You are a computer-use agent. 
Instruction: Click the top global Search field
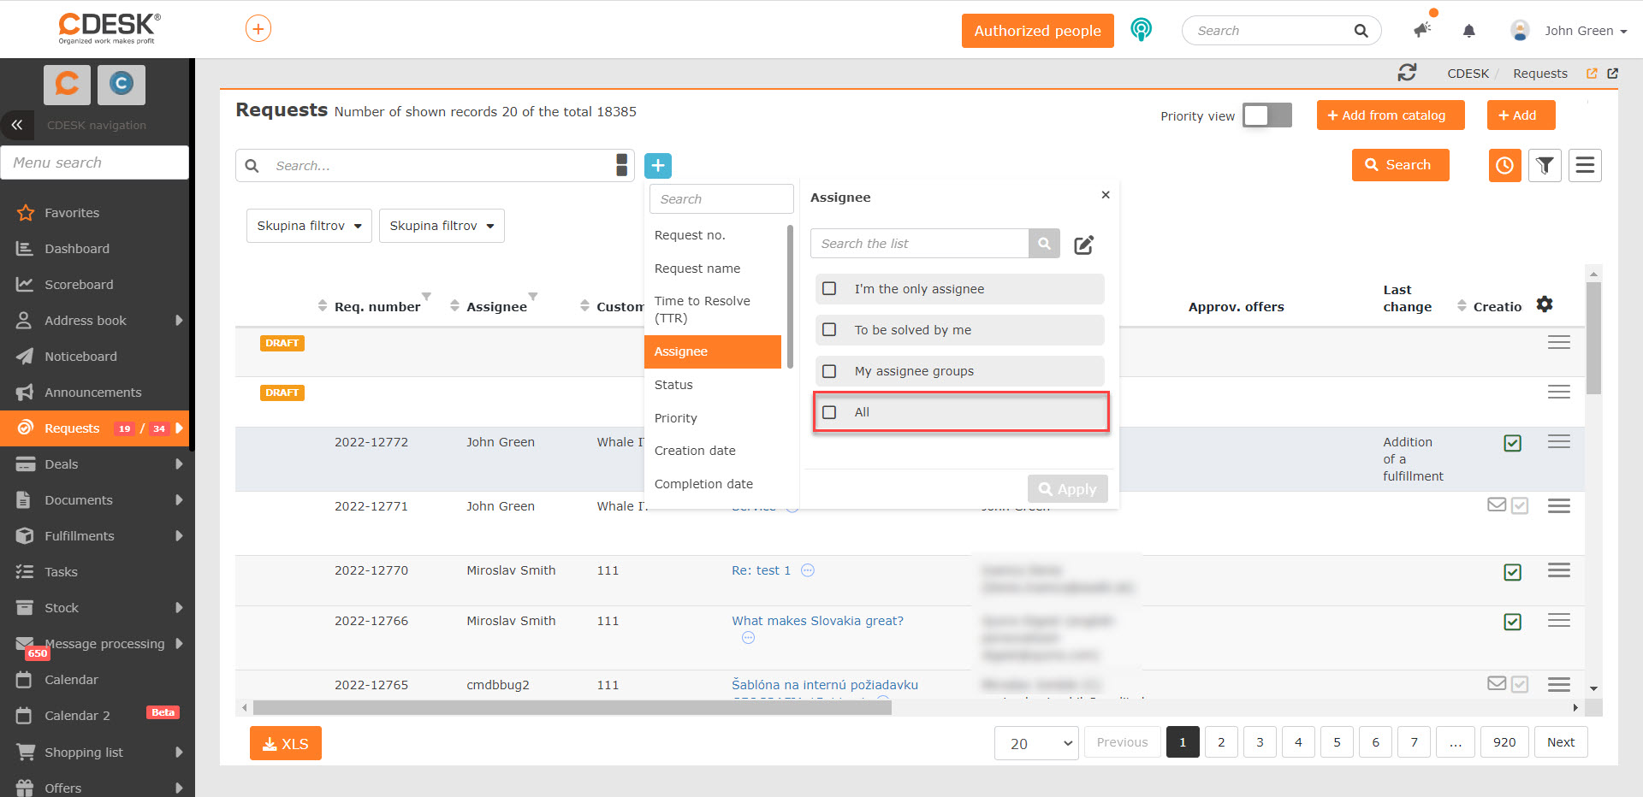point(1281,31)
